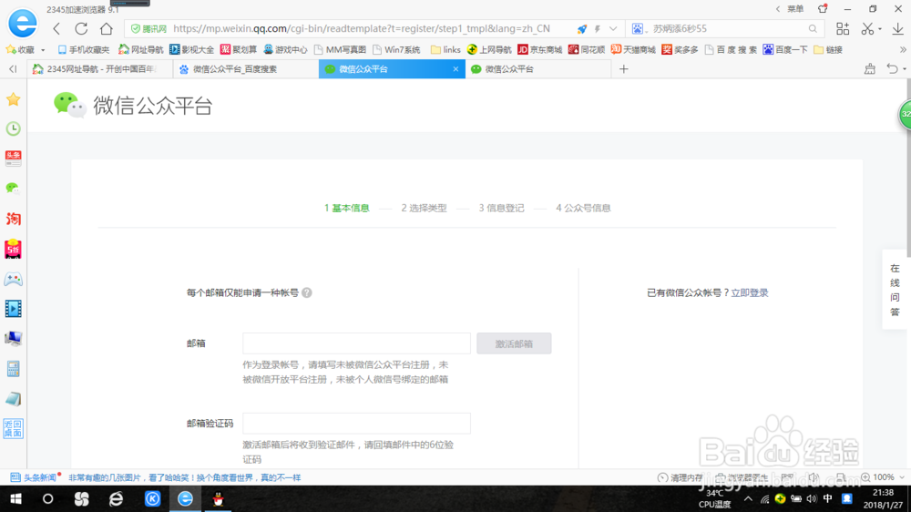Open the 收藏 favorites dropdown

point(26,50)
